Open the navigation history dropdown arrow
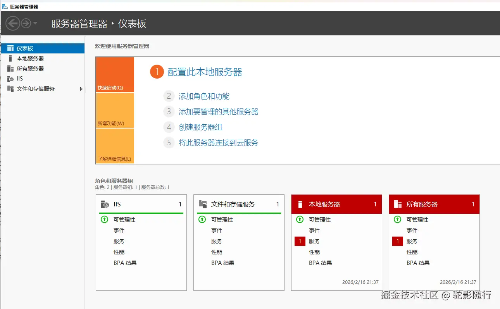The image size is (500, 309). click(35, 24)
